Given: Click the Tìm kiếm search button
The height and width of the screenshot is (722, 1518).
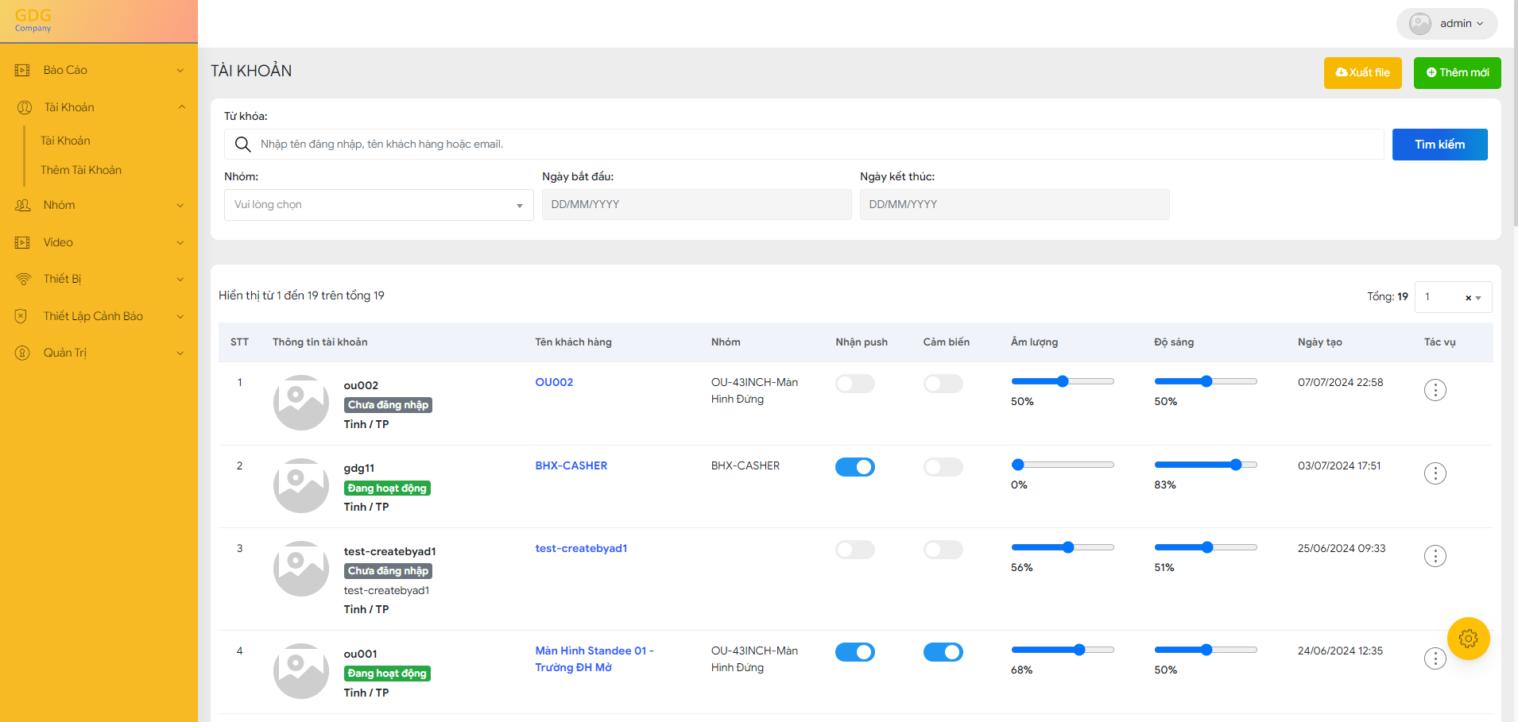Looking at the screenshot, I should pos(1439,145).
